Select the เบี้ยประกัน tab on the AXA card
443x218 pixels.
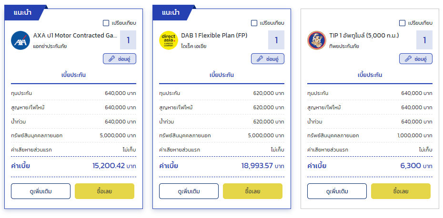click(74, 75)
